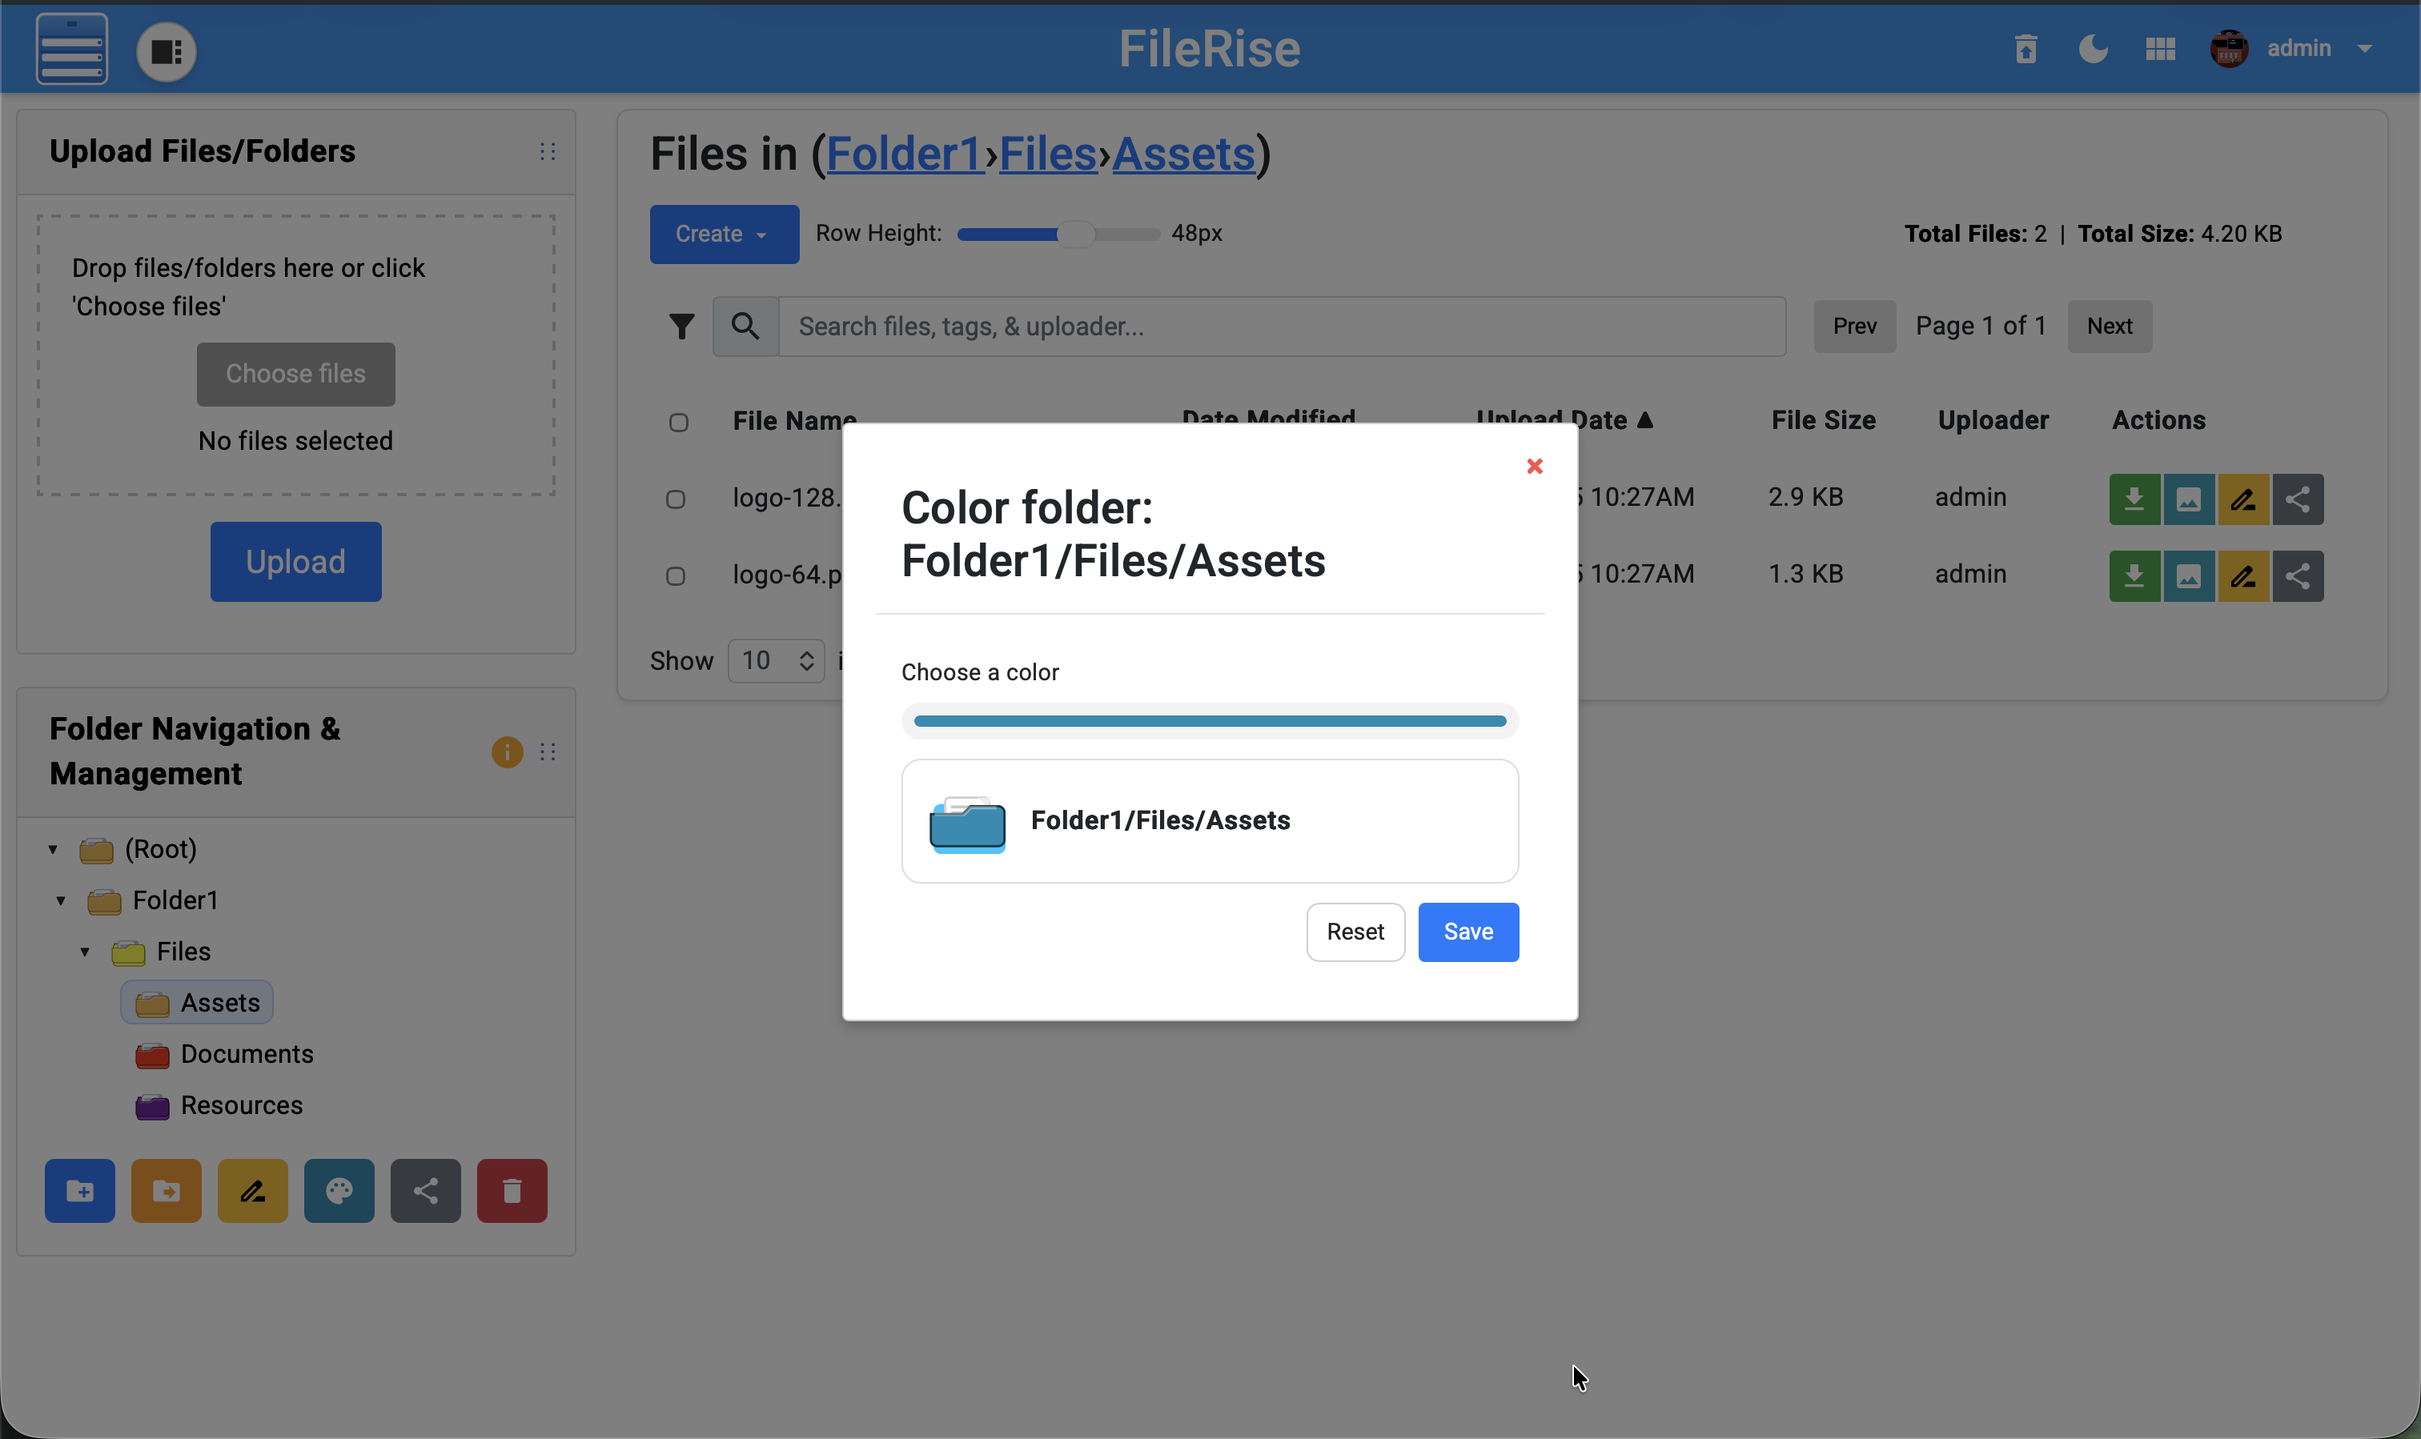Share the logo-64 file

[2297, 577]
